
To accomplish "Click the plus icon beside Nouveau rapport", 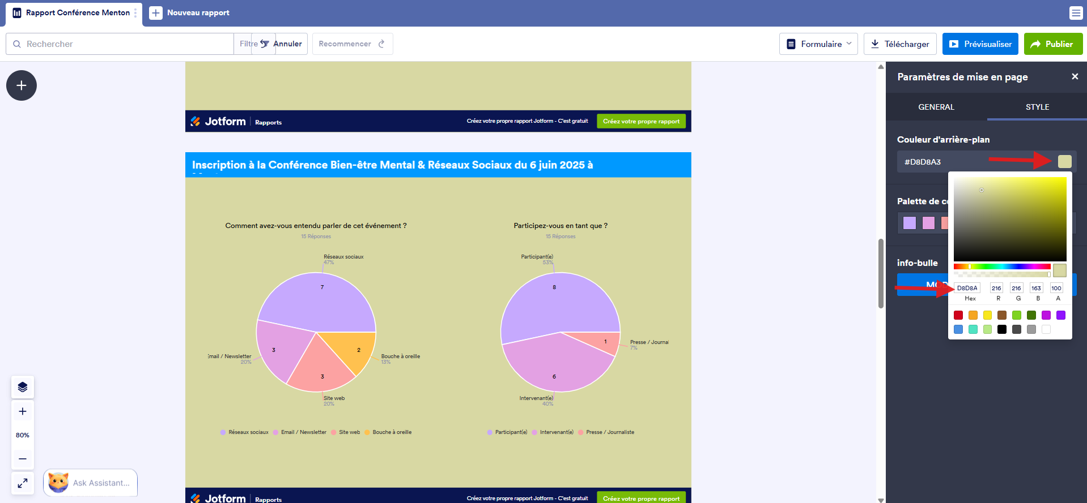I will pyautogui.click(x=156, y=12).
